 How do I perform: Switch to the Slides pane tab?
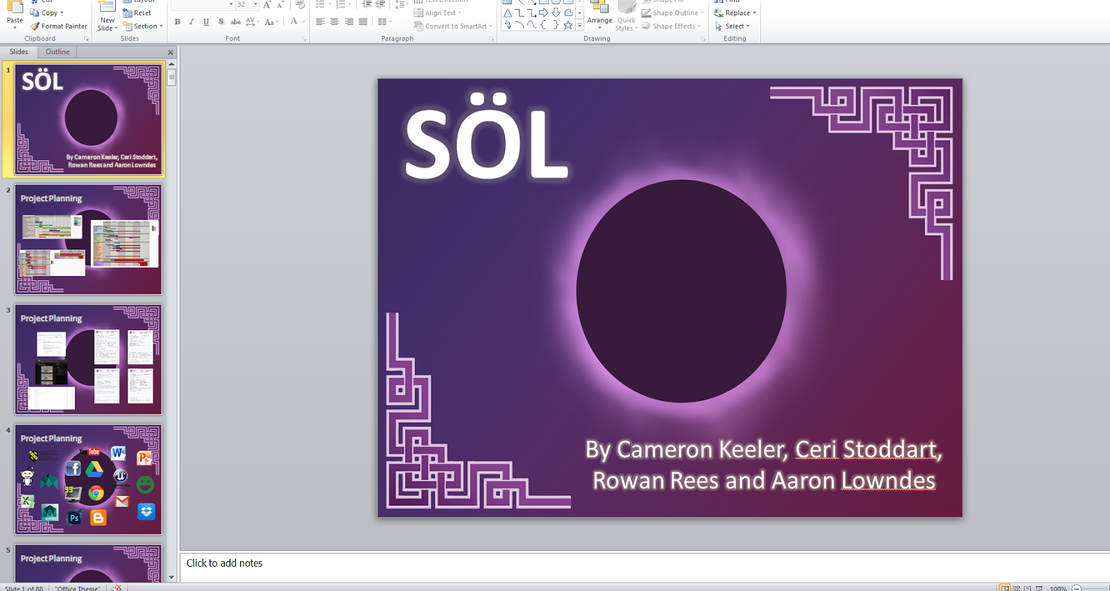pyautogui.click(x=19, y=52)
